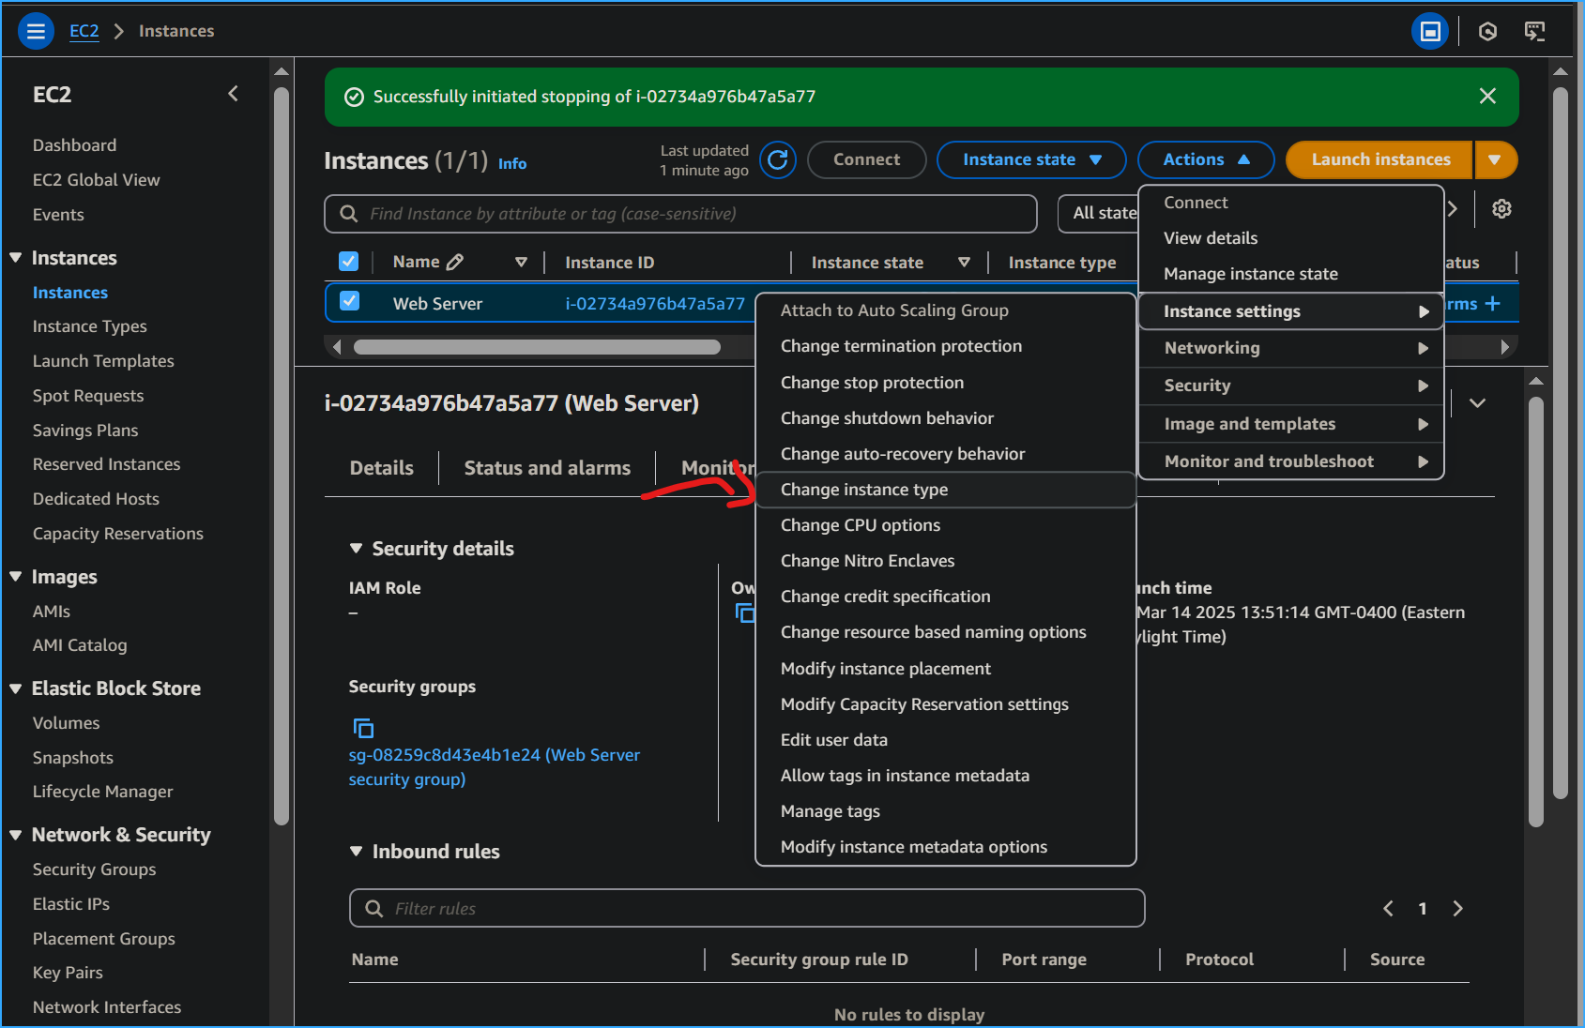Click the refresh instances icon

point(777,159)
